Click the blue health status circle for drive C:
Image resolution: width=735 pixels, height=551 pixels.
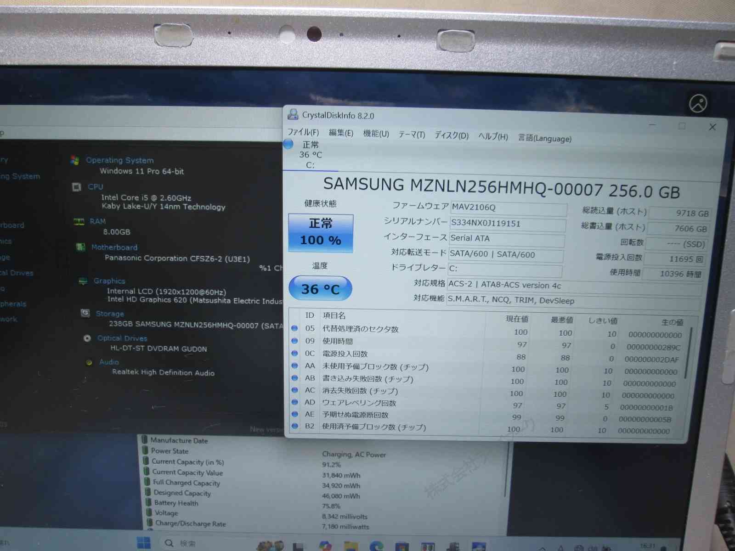tap(288, 144)
